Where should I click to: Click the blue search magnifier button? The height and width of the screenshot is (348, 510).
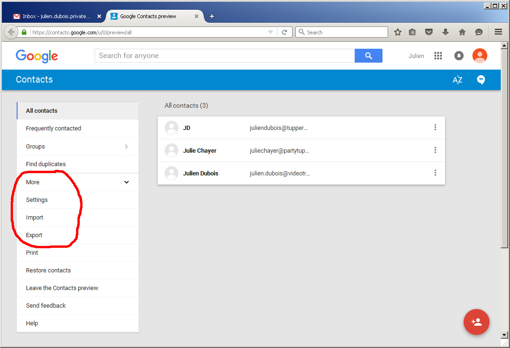click(x=368, y=56)
